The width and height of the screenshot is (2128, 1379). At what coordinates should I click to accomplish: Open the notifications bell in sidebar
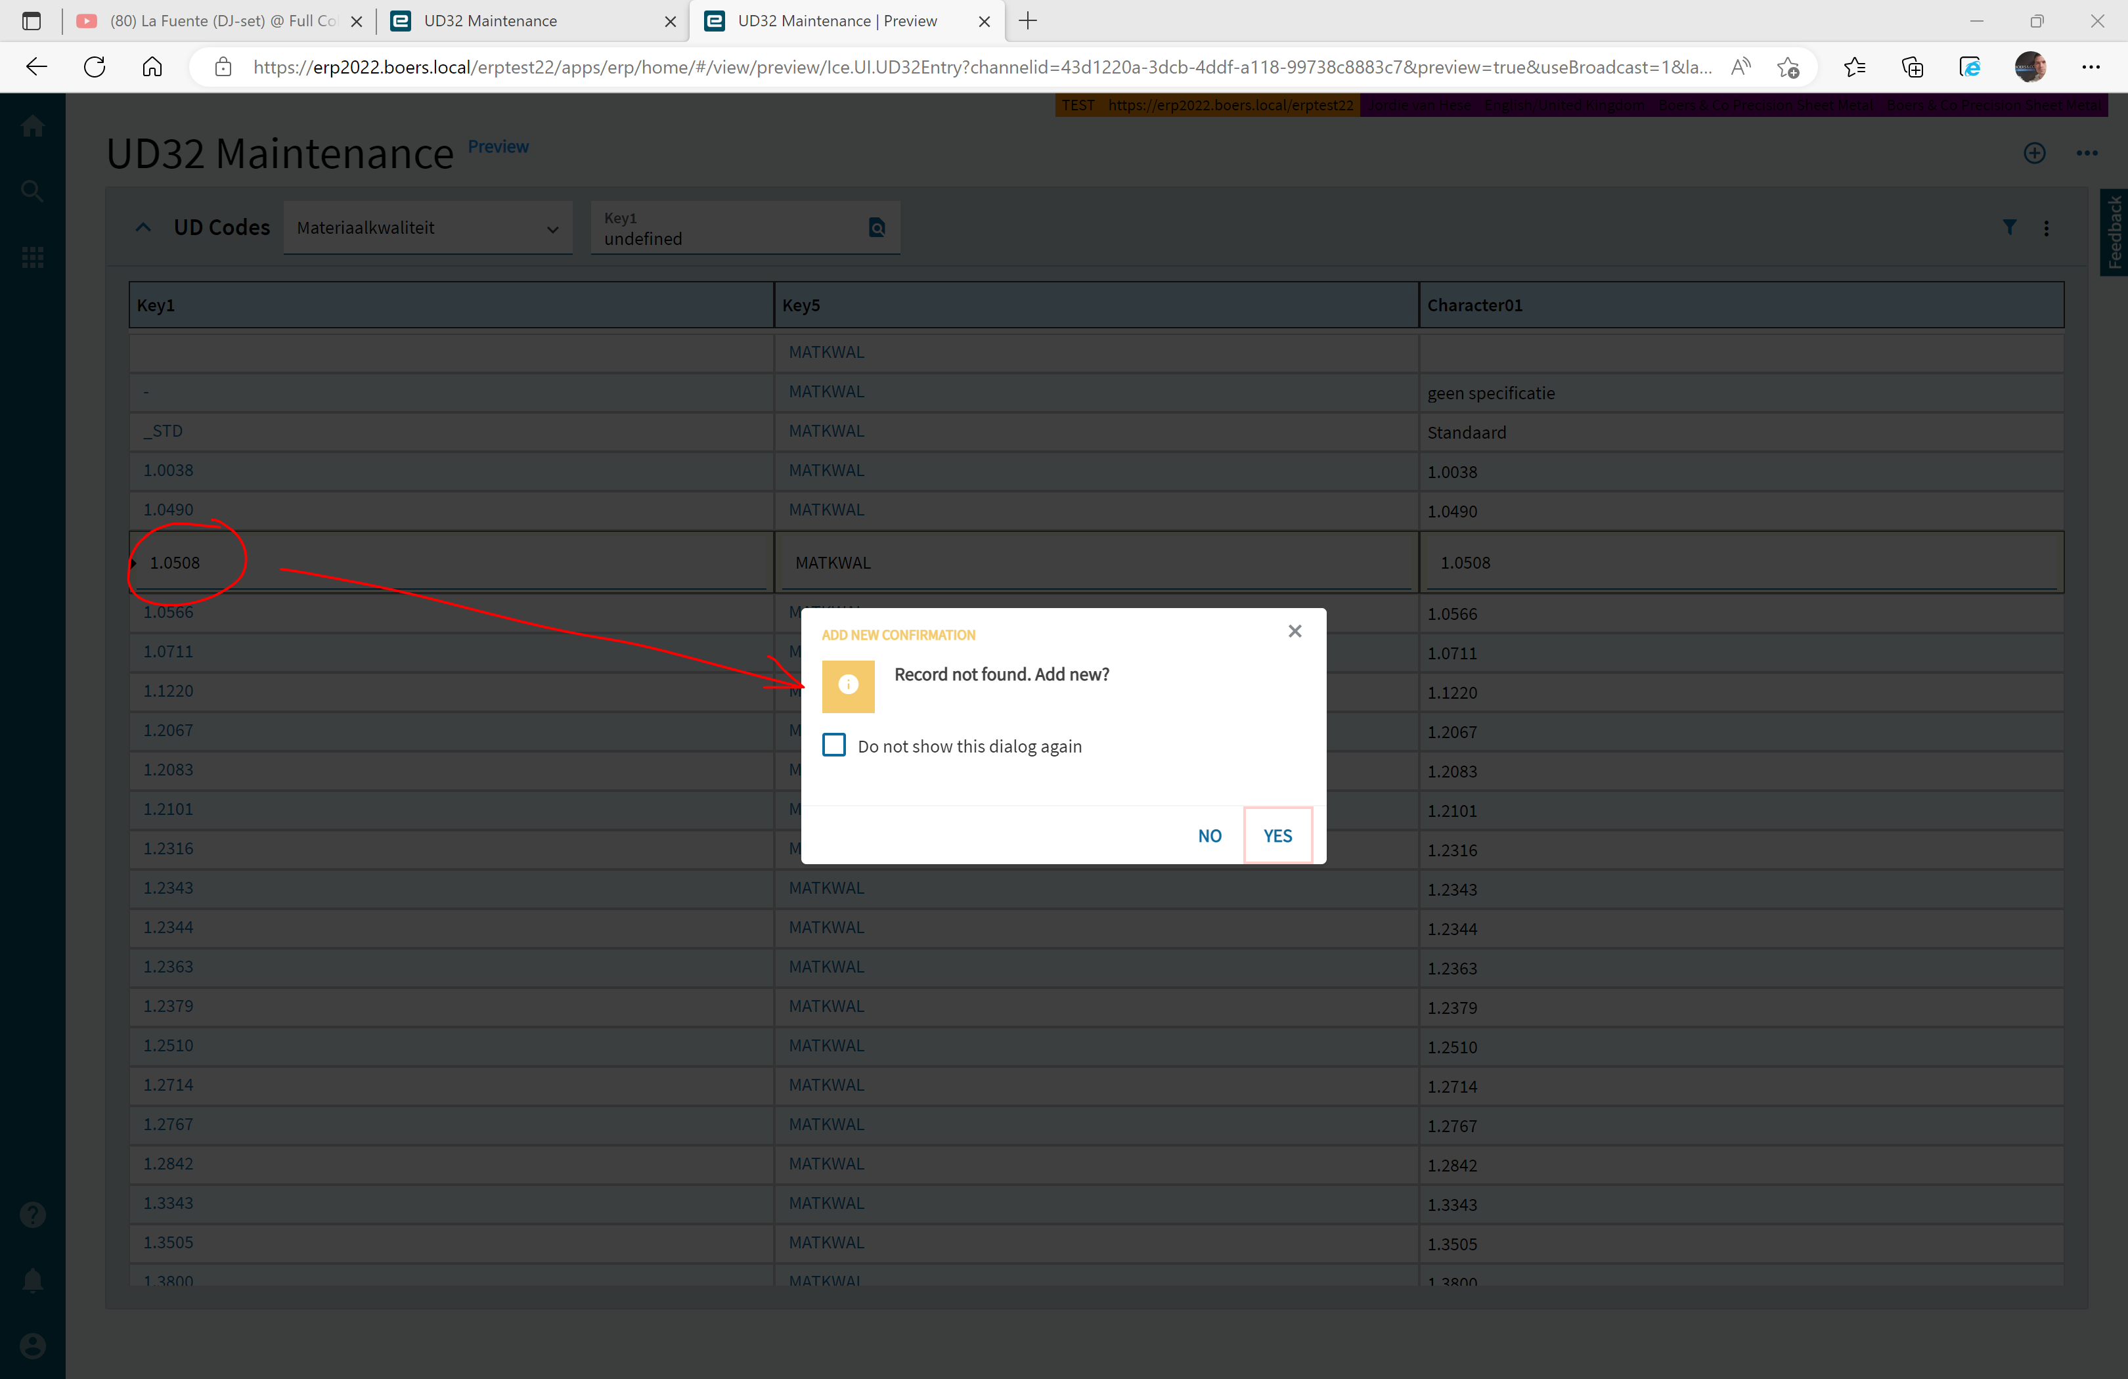point(33,1280)
